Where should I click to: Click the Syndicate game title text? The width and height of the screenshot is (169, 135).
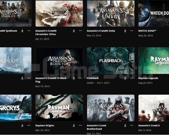pyautogui.click(x=8, y=31)
